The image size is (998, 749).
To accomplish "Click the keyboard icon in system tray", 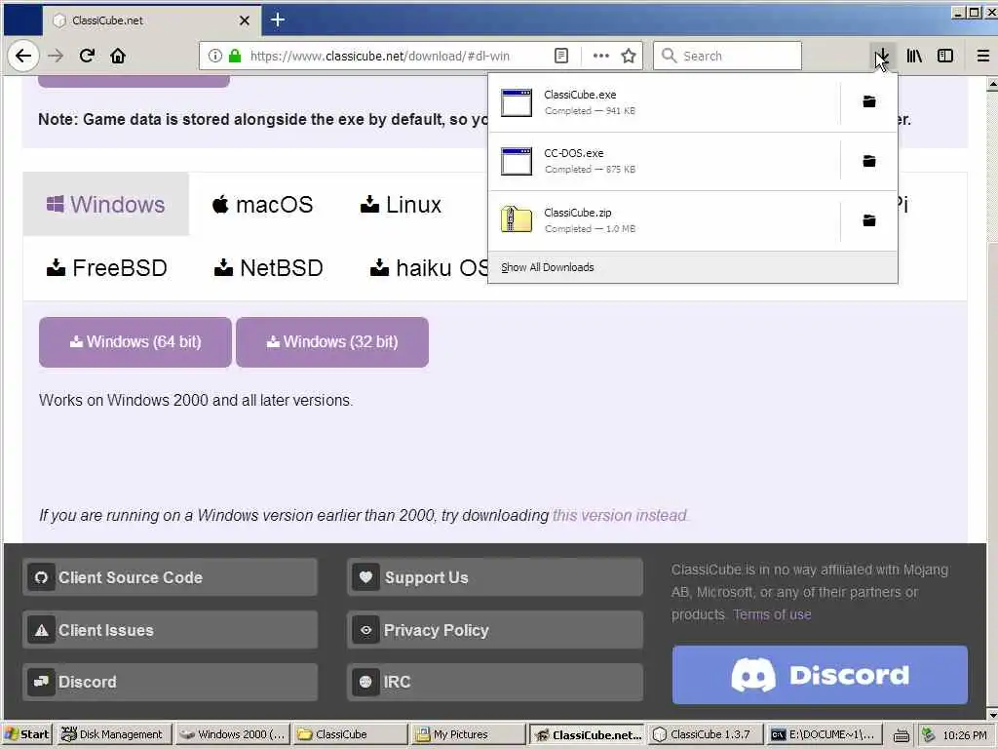I will point(901,735).
